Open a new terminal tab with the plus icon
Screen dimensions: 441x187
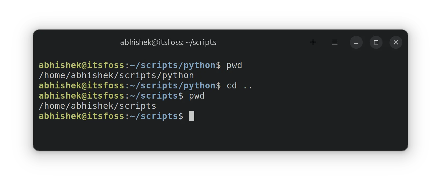click(313, 42)
